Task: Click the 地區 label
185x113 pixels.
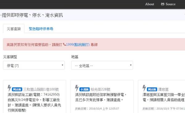Action: click(75, 57)
